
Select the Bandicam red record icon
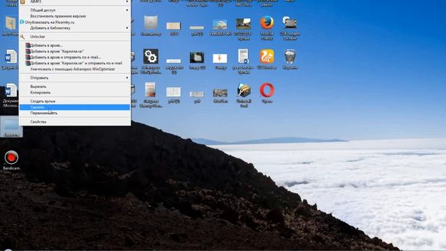11,158
